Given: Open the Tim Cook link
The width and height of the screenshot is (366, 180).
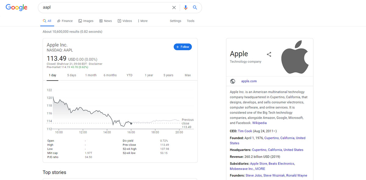Looking at the screenshot, I should coord(245,131).
